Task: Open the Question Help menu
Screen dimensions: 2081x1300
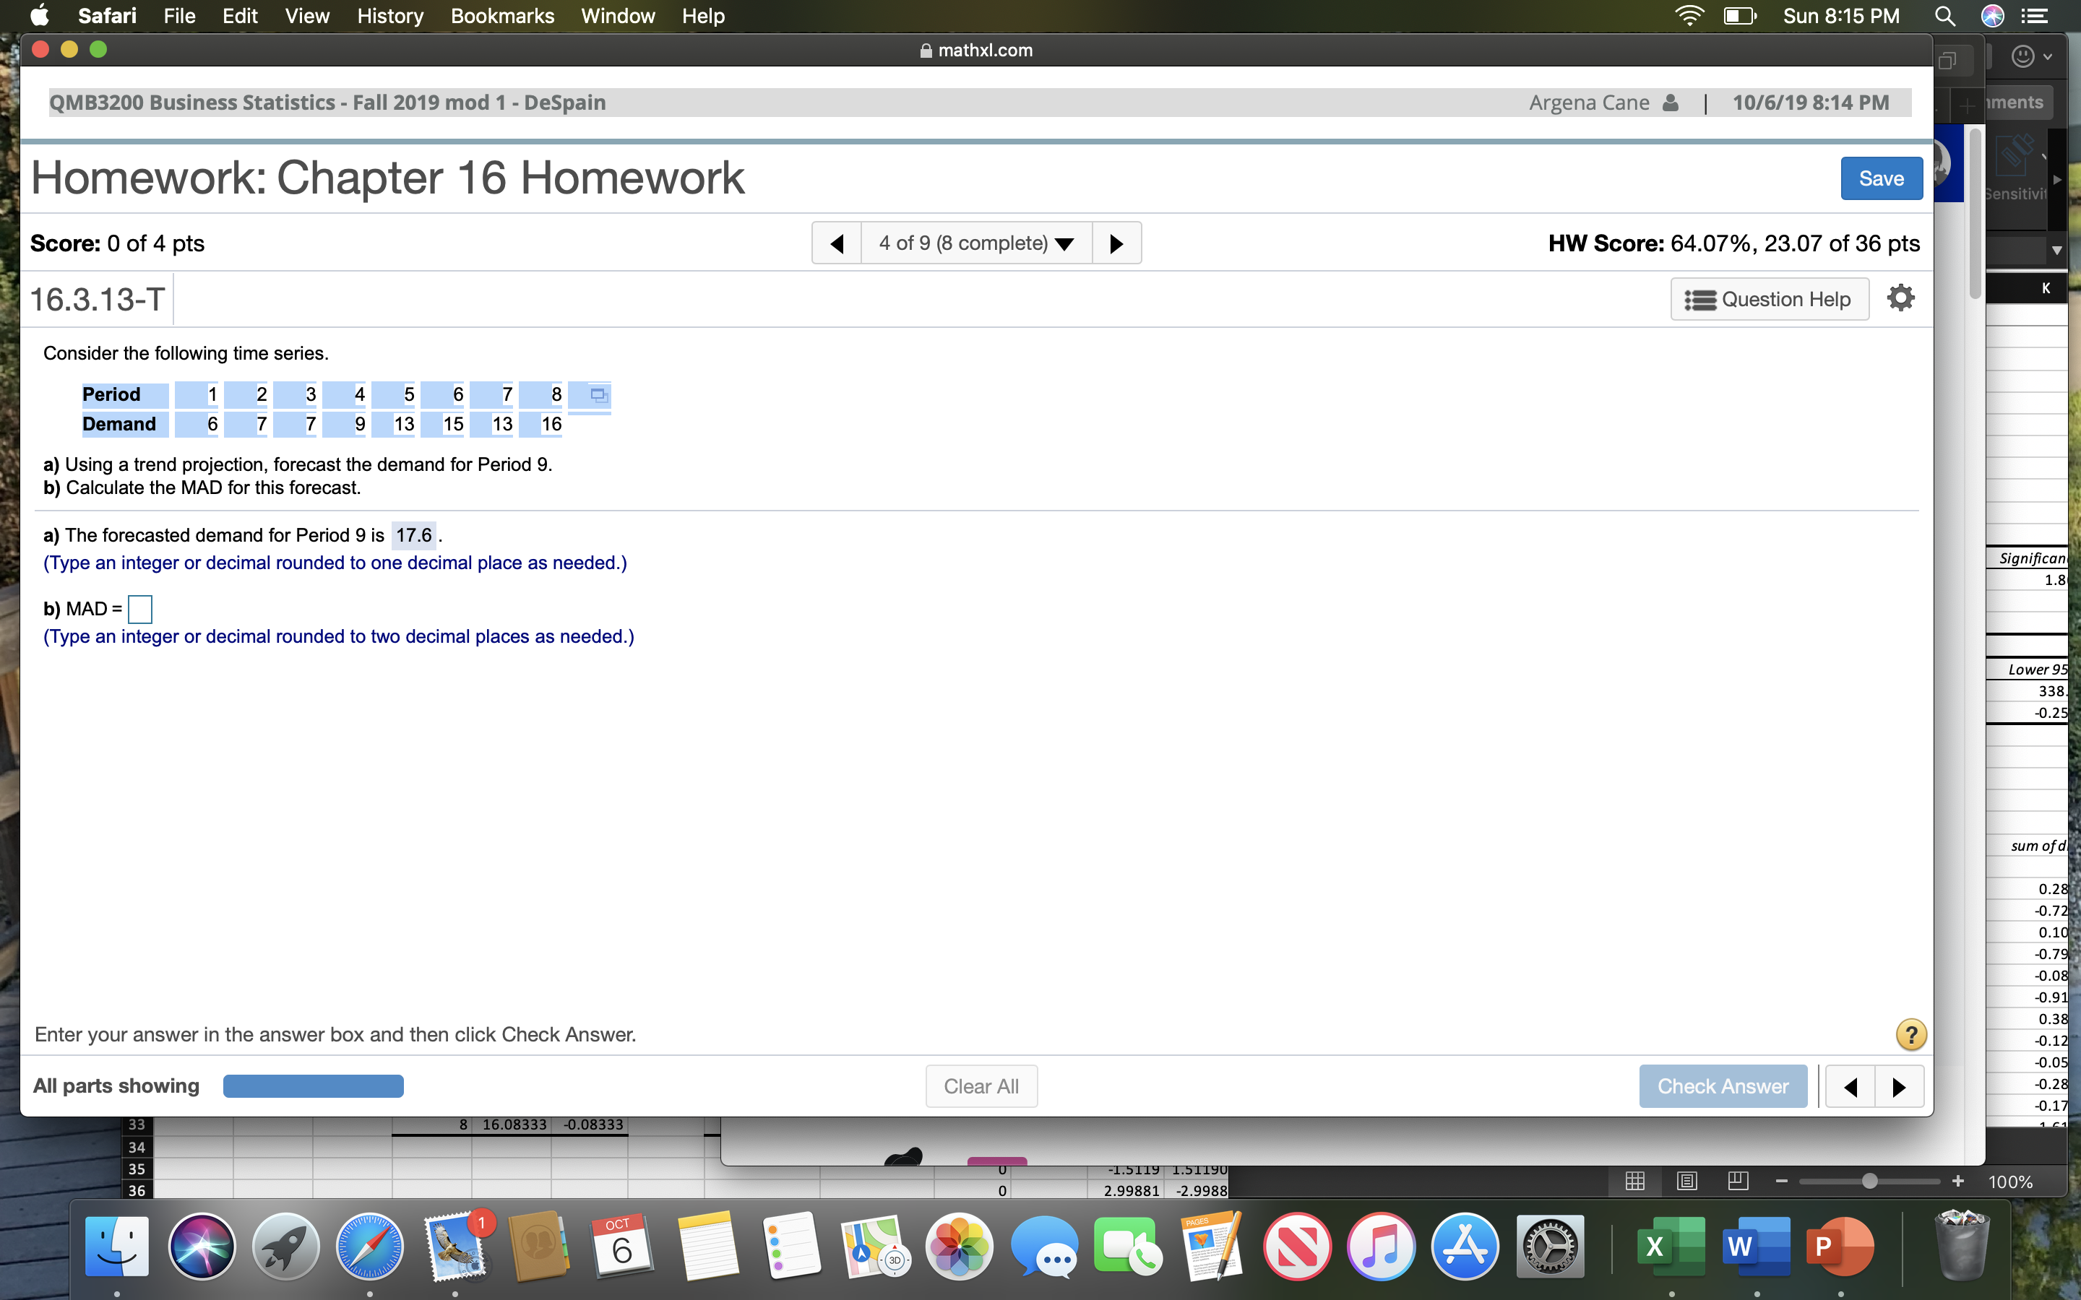Action: point(1769,299)
